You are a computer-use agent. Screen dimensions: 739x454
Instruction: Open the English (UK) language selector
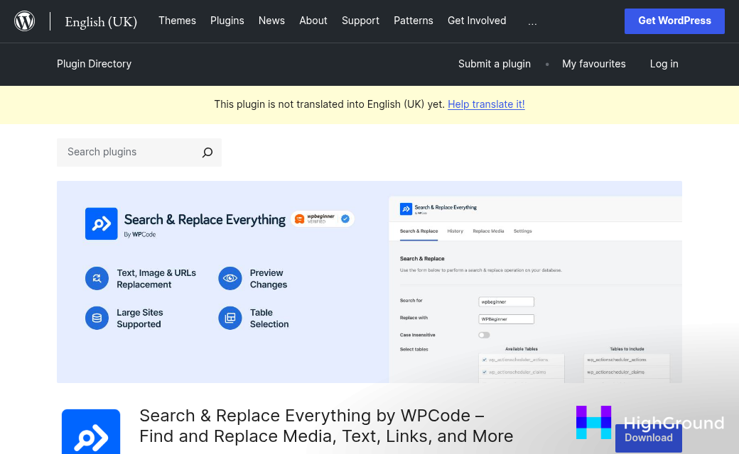pyautogui.click(x=101, y=22)
